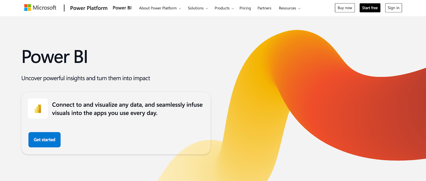Click the Buy now button

click(345, 8)
